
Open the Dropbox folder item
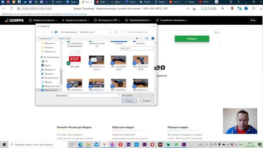(119, 43)
